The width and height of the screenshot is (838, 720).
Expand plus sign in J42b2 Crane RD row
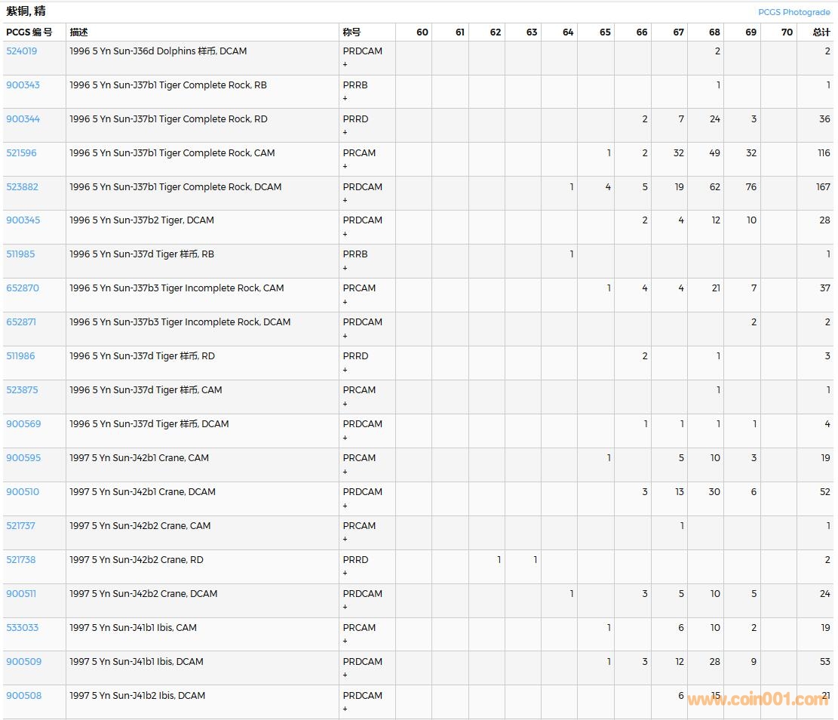click(345, 574)
